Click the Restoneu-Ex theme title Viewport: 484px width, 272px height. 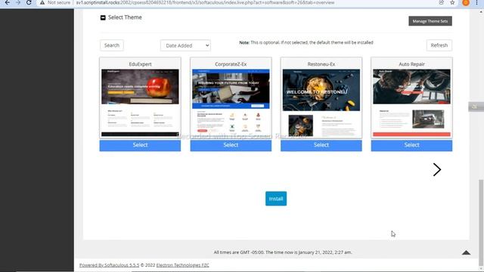coord(321,64)
